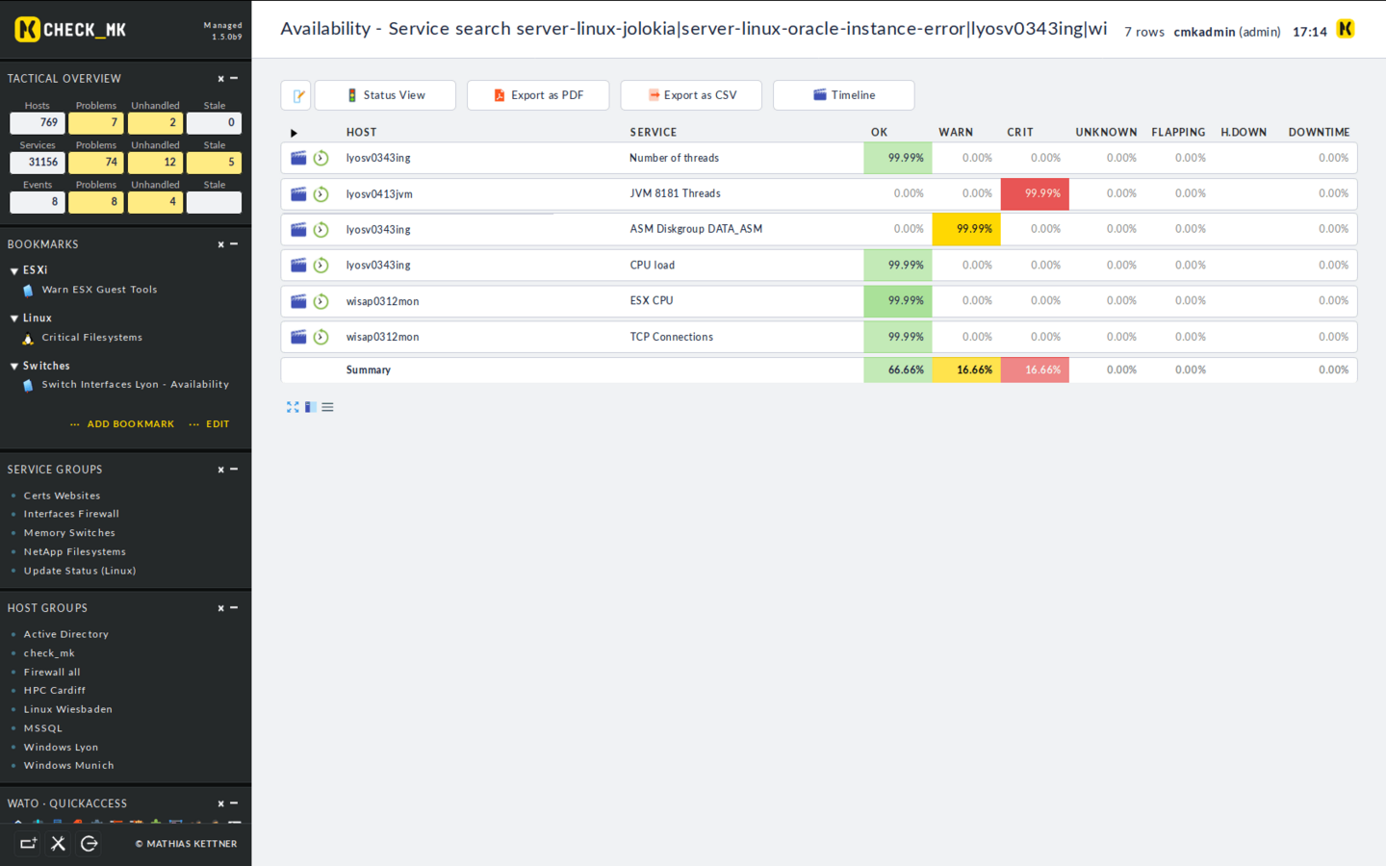Click green circular arrow icon for TCP Connections
The height and width of the screenshot is (866, 1386).
point(321,337)
